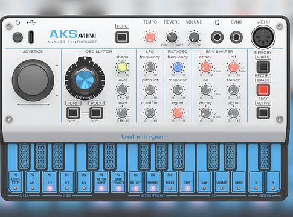Screen dimensions: 293x217
Task: Click the red ENV SHAPER off knob
Action: pos(233,67)
